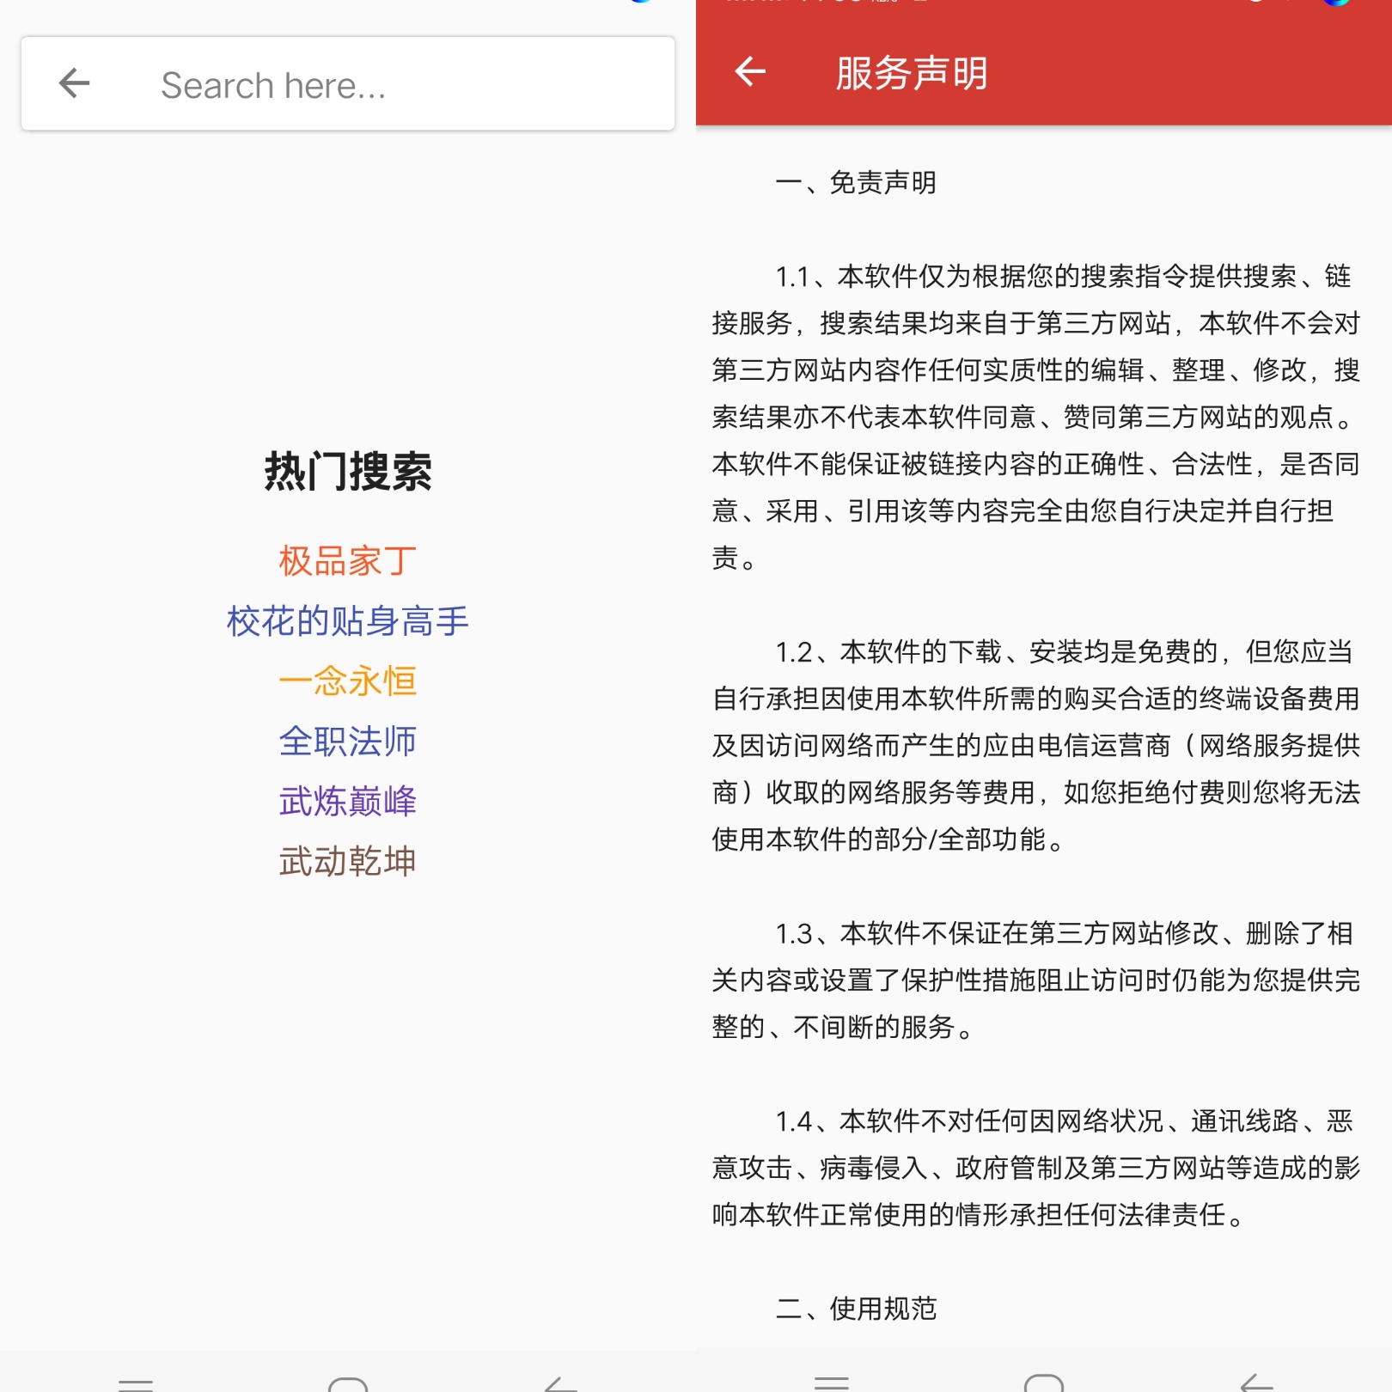Open hot search link 一念永恒
1392x1392 pixels.
pyautogui.click(x=347, y=680)
